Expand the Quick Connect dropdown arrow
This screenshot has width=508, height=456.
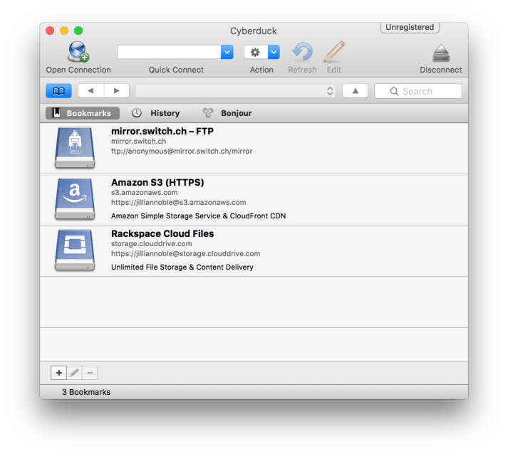(x=227, y=52)
